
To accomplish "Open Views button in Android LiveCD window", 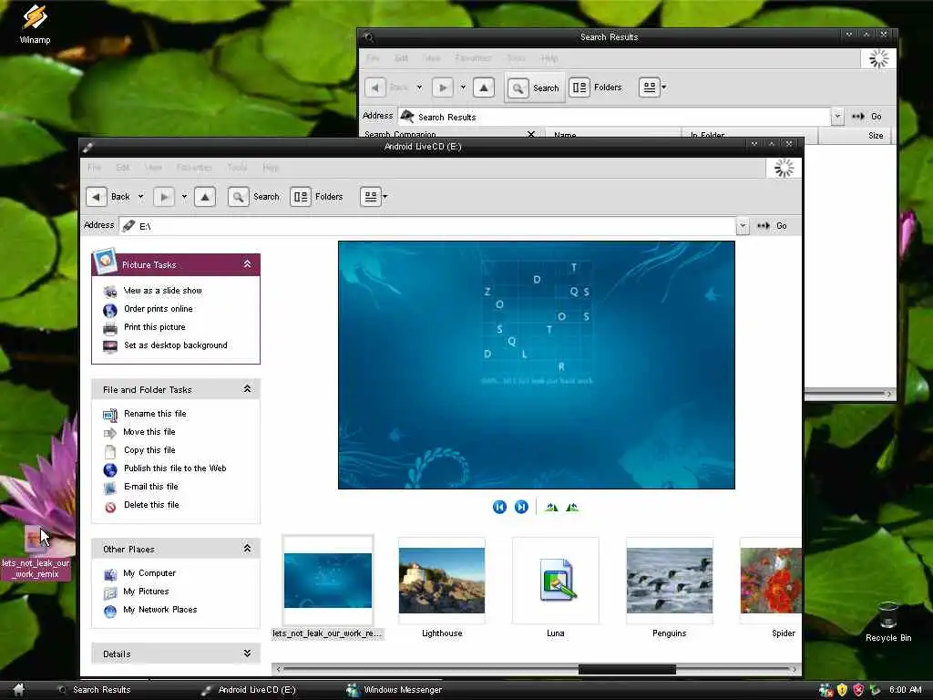I will coord(370,197).
